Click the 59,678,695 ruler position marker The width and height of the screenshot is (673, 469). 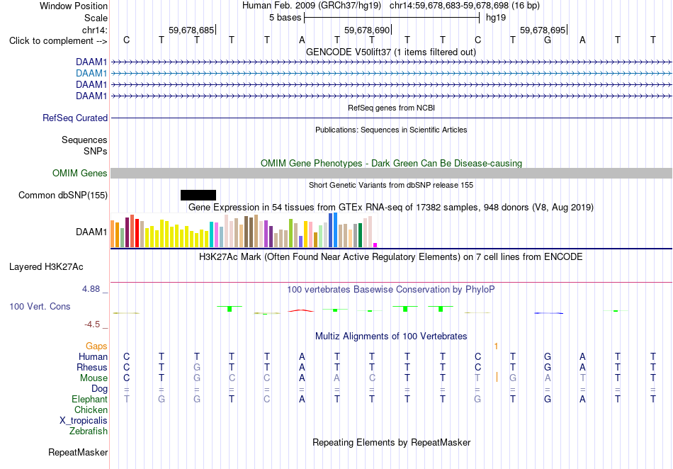(543, 30)
